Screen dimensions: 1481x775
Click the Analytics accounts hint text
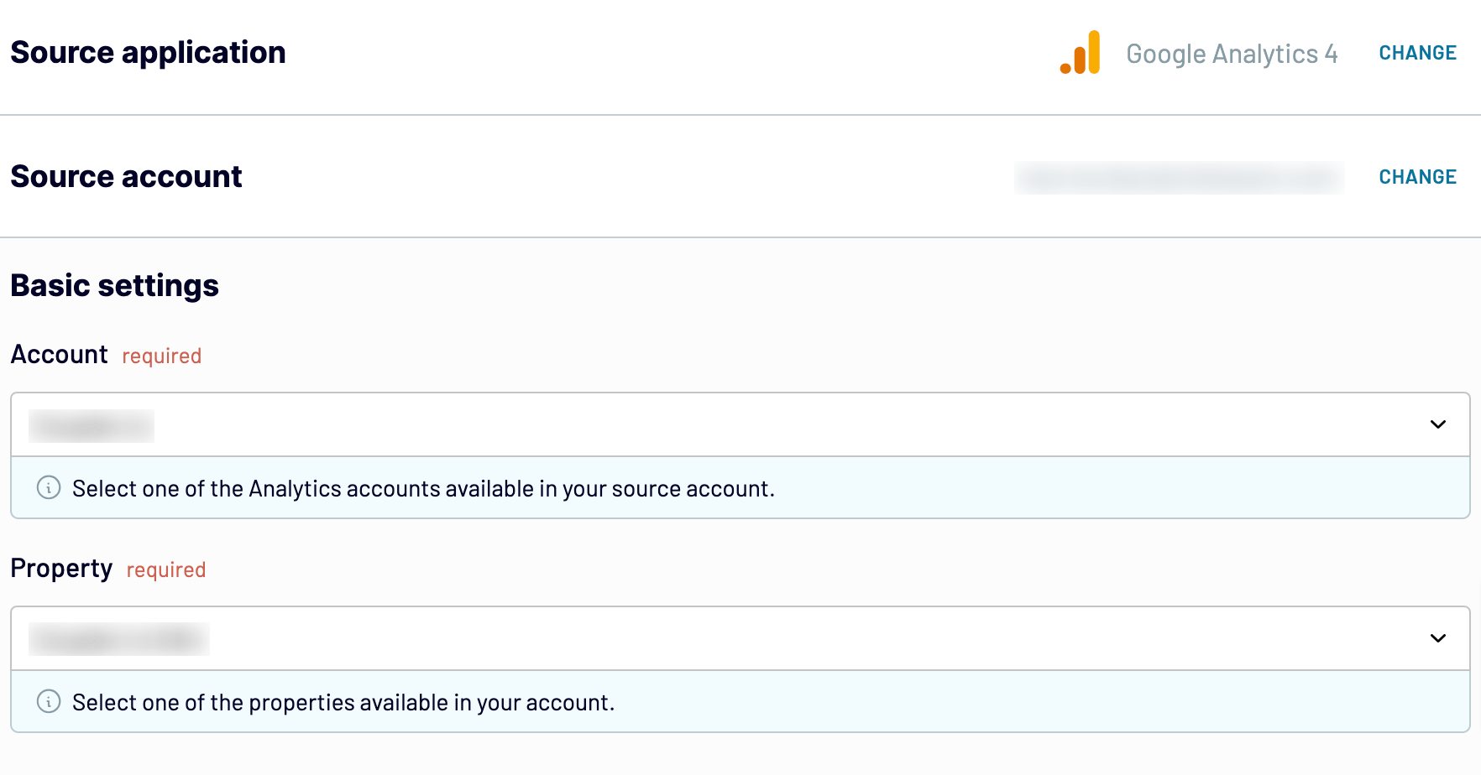pos(423,488)
